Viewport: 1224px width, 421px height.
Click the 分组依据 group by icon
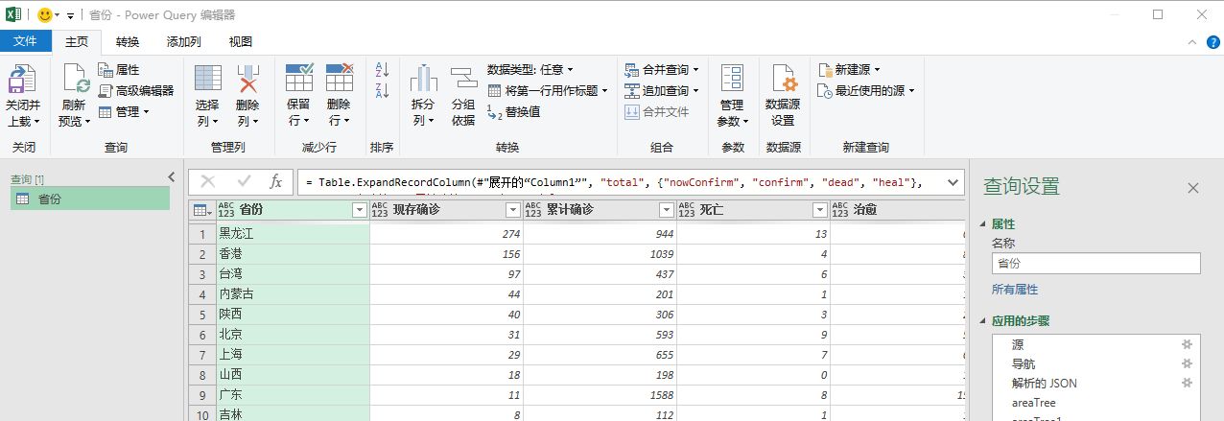(x=464, y=80)
